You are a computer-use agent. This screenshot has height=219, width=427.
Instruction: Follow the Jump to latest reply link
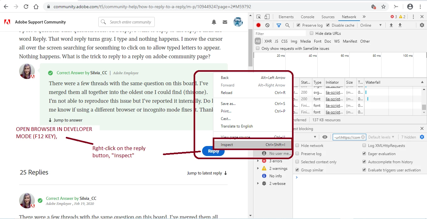207,173
